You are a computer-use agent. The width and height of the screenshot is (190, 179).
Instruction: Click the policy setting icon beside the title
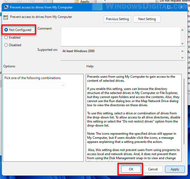6,17
